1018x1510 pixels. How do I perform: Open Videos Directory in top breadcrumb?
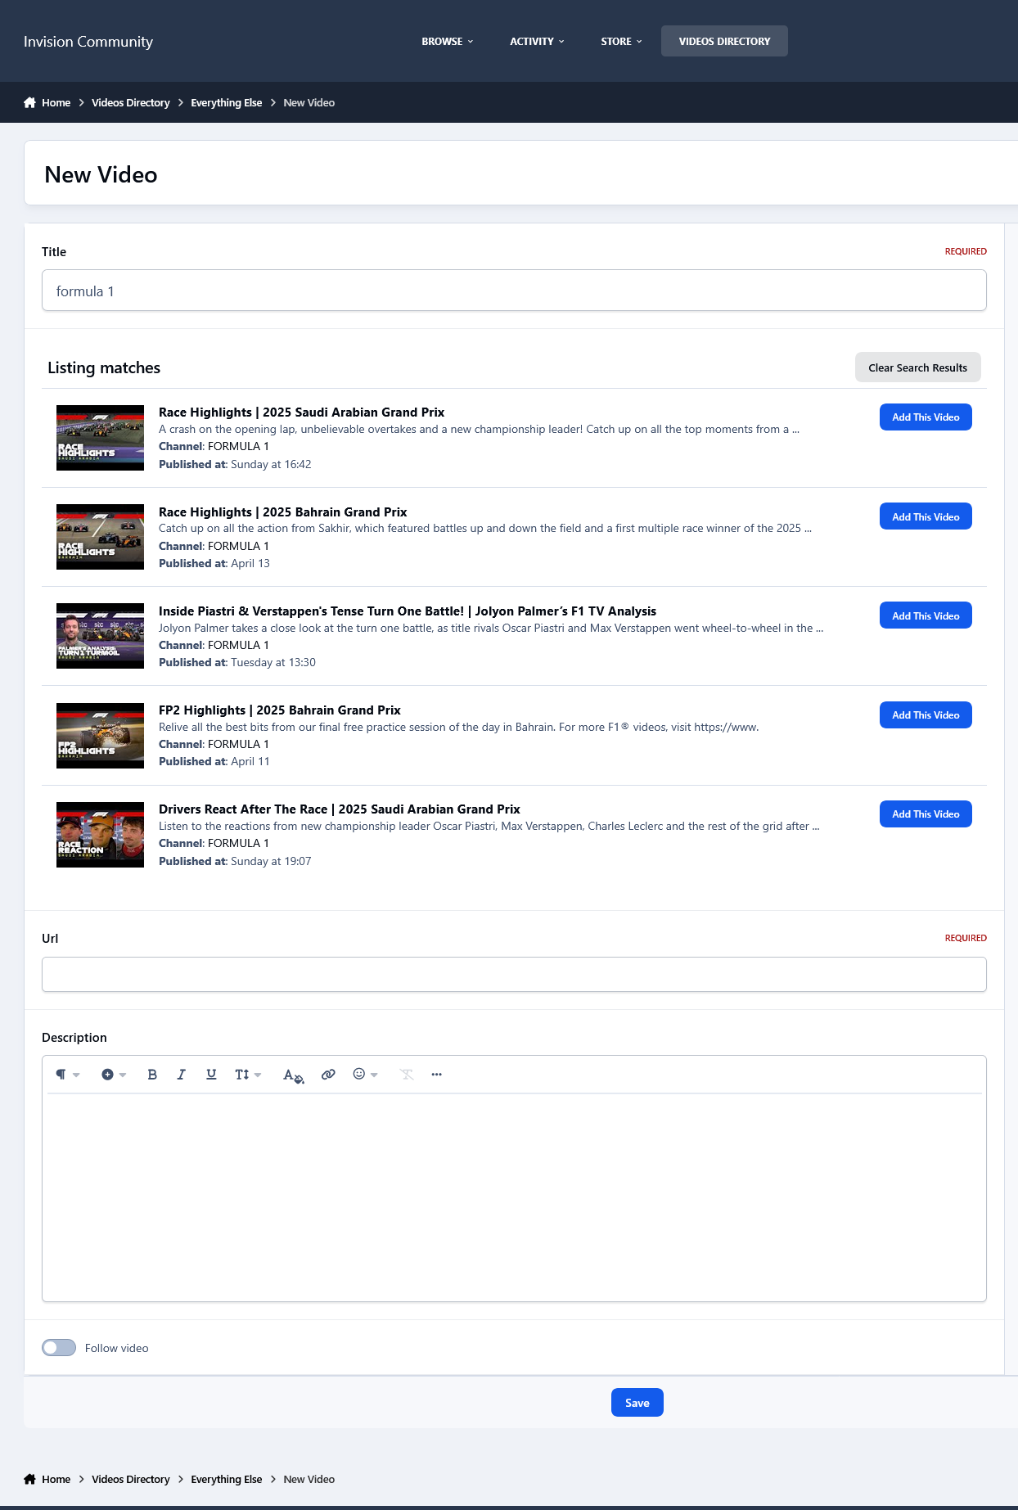coord(131,102)
